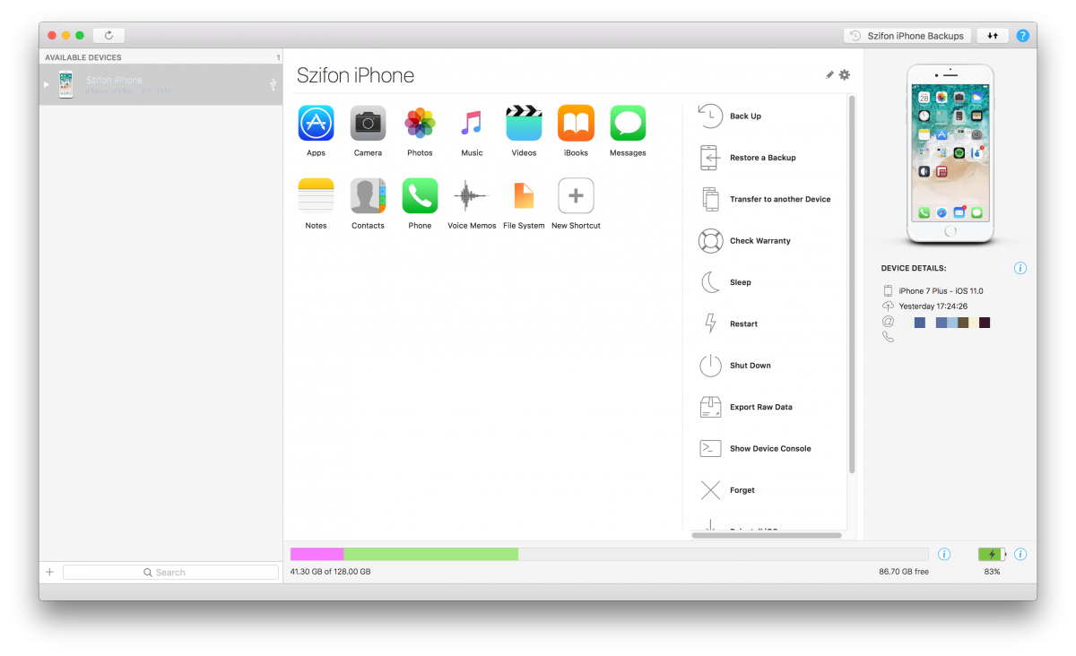This screenshot has width=1076, height=656.
Task: Click the plus button below the sidebar
Action: coord(49,572)
